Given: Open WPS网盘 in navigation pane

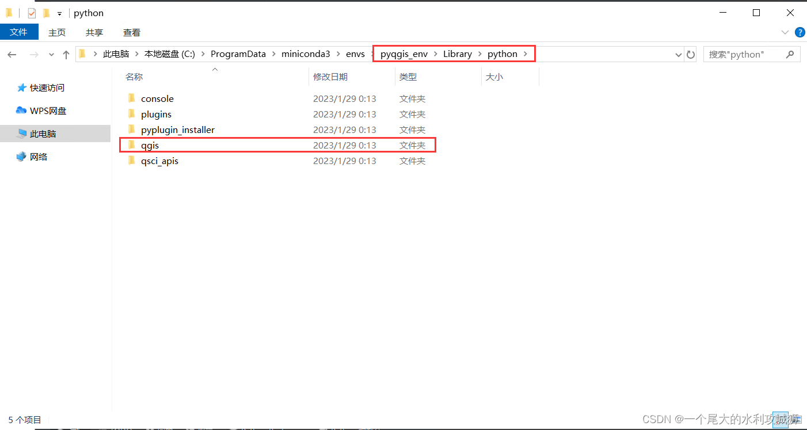Looking at the screenshot, I should pos(48,111).
